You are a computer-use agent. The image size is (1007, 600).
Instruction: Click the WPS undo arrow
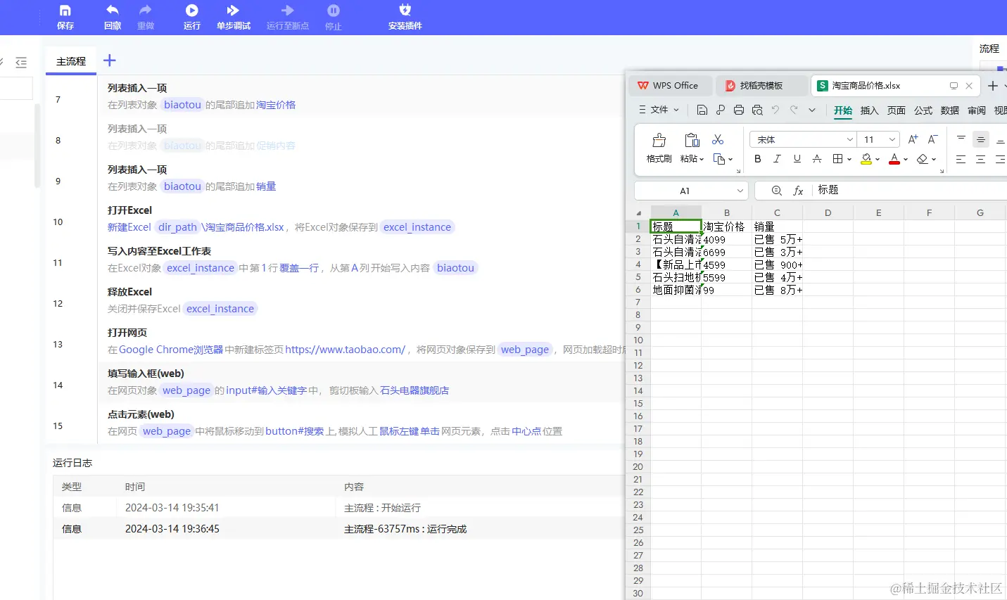775,110
